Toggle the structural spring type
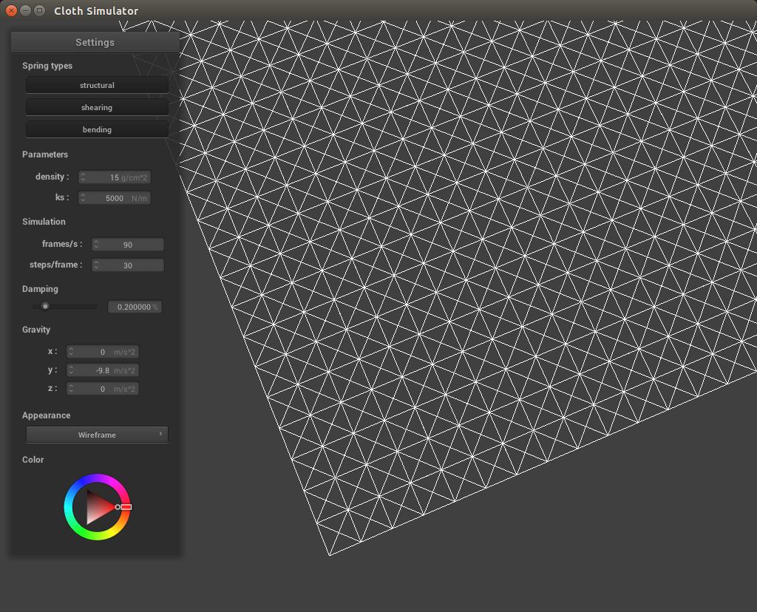Viewport: 757px width, 612px height. tap(97, 85)
